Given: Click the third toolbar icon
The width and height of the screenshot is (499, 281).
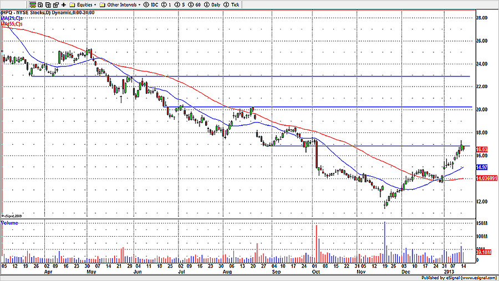Looking at the screenshot, I should (x=48, y=4).
